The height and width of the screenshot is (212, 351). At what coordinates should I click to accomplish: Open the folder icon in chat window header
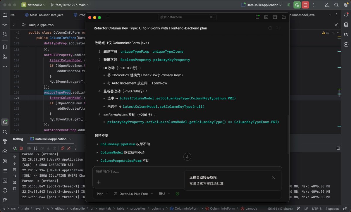tap(284, 17)
